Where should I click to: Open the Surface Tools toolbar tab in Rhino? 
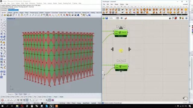click(x=63, y=13)
